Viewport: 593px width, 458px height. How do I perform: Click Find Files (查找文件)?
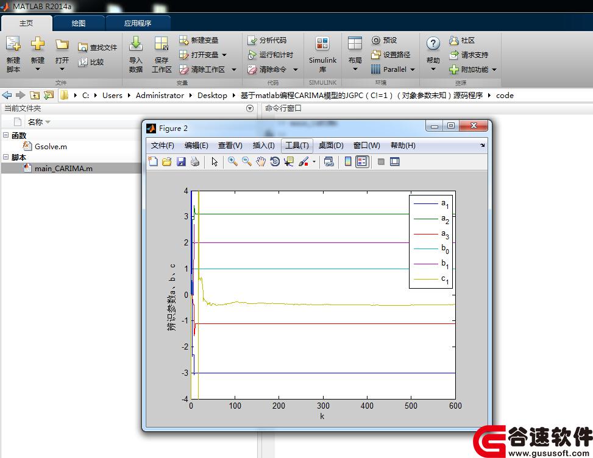coord(98,48)
